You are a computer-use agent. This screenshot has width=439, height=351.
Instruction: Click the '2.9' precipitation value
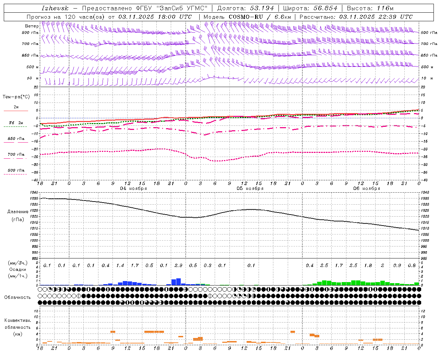[178, 266]
